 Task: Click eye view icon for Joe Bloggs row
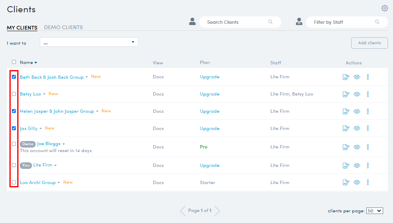(x=357, y=147)
